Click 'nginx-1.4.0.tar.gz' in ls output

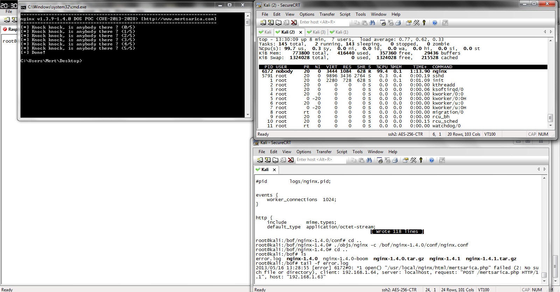(x=399, y=259)
